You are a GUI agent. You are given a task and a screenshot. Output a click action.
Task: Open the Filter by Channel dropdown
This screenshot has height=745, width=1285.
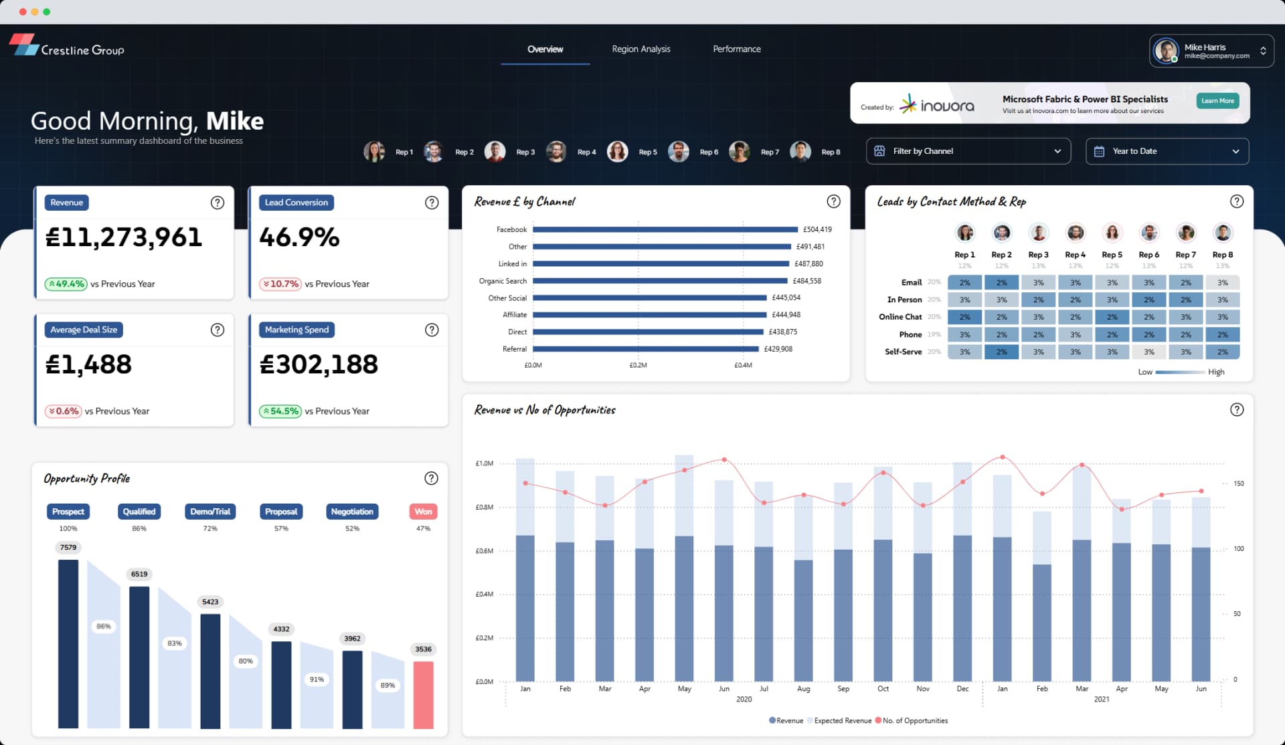point(968,151)
